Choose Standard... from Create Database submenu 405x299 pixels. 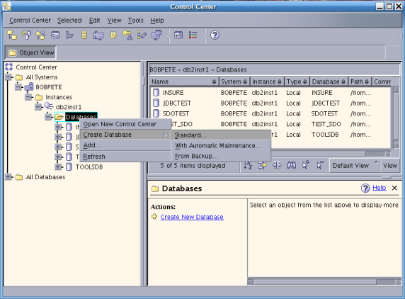click(221, 135)
